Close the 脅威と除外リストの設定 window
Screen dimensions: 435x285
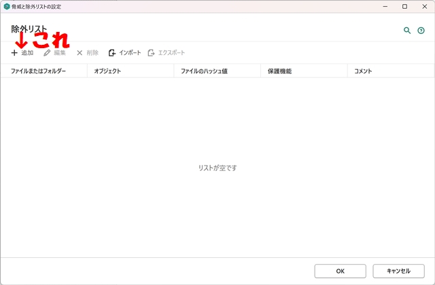(x=424, y=6)
